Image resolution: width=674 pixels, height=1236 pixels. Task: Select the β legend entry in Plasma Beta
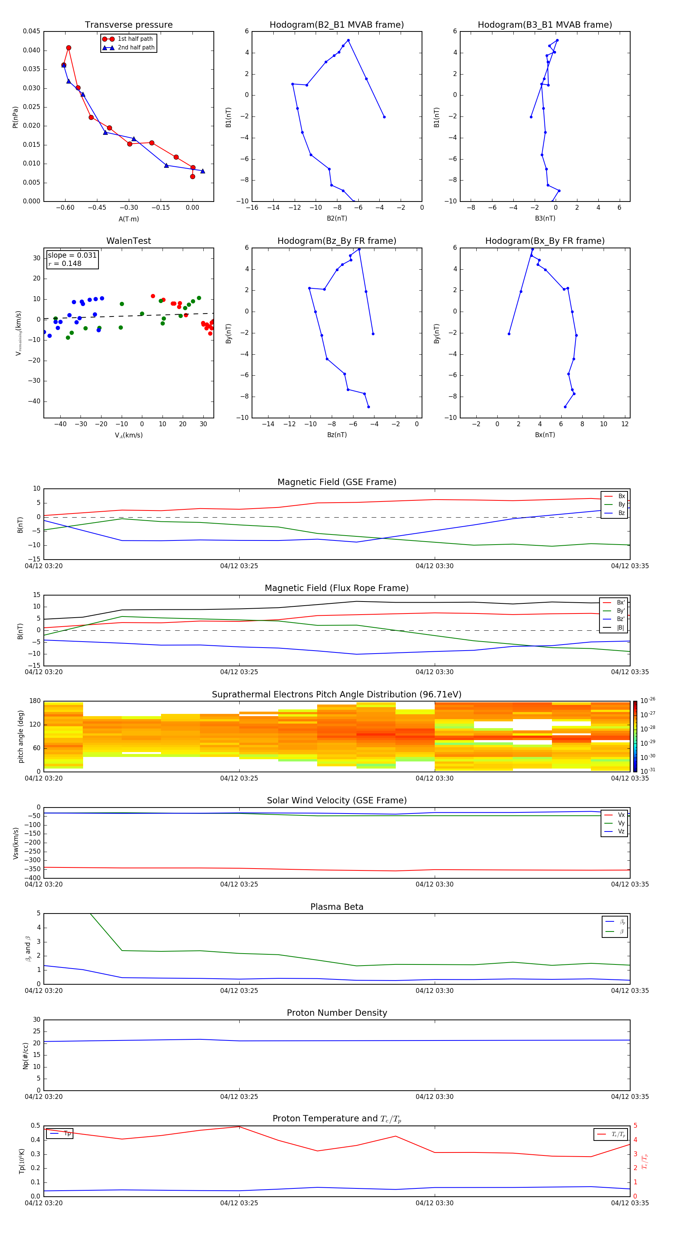[x=615, y=931]
